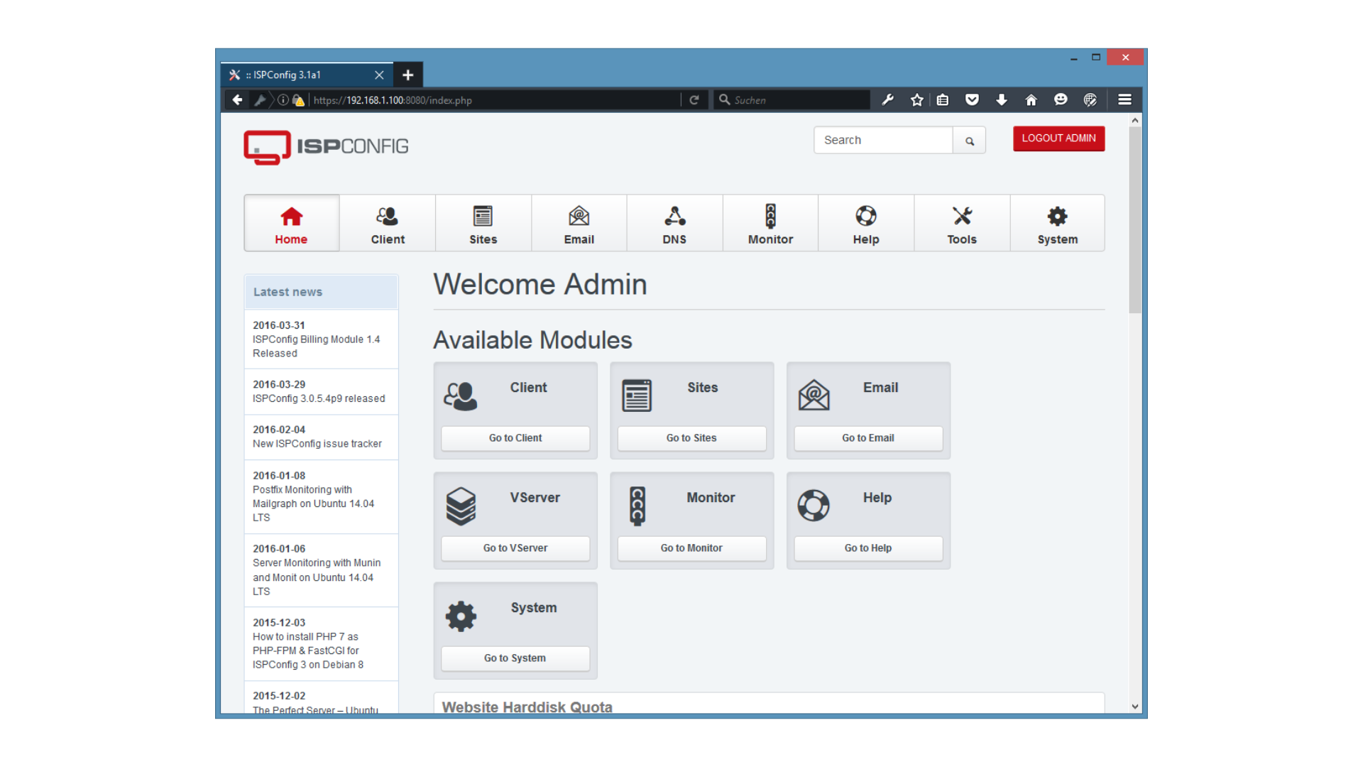Select the Help lifebuoy icon
1363x767 pixels.
(x=865, y=215)
